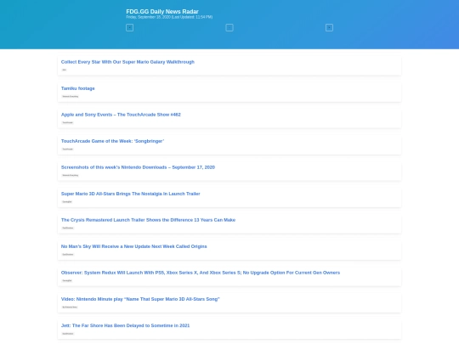The width and height of the screenshot is (459, 344).
Task: Click the source tag under Super Mario Galaxy Walkthrough
Action: pos(64,70)
